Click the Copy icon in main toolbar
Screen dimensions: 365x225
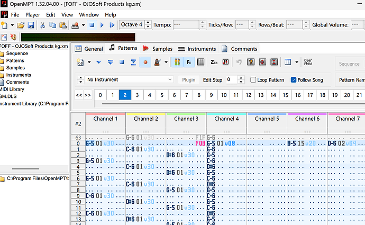pos(52,25)
